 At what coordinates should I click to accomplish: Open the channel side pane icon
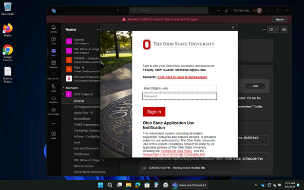(x=284, y=29)
